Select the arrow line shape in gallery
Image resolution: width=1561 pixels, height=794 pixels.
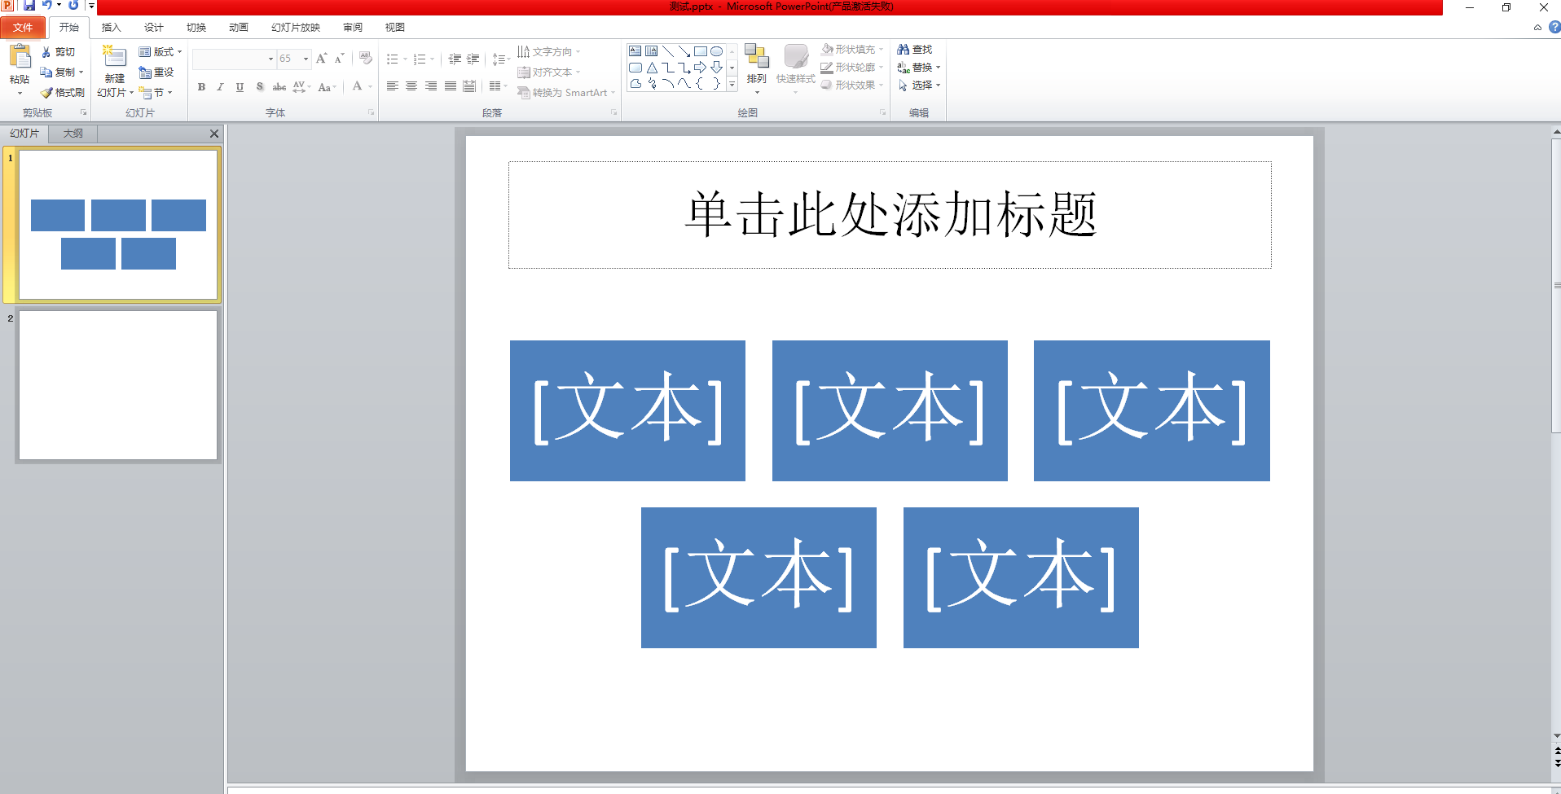point(684,51)
